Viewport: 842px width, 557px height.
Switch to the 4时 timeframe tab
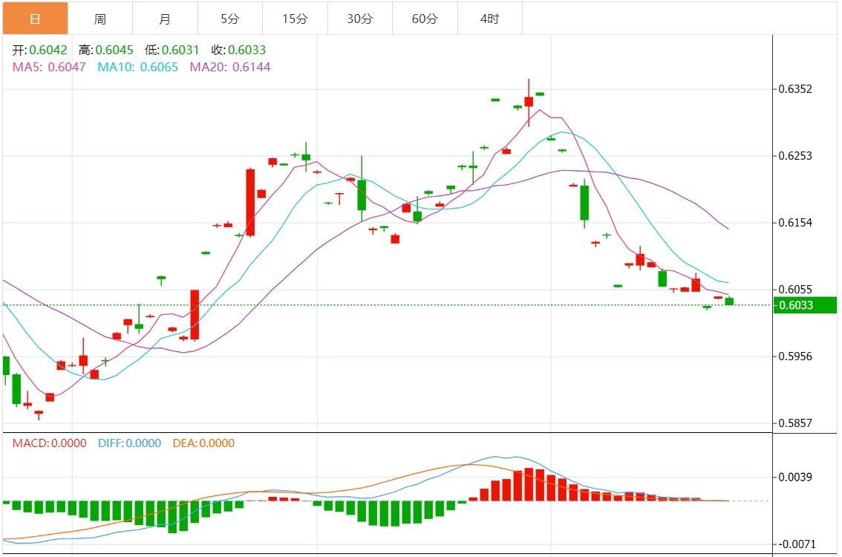pos(490,19)
